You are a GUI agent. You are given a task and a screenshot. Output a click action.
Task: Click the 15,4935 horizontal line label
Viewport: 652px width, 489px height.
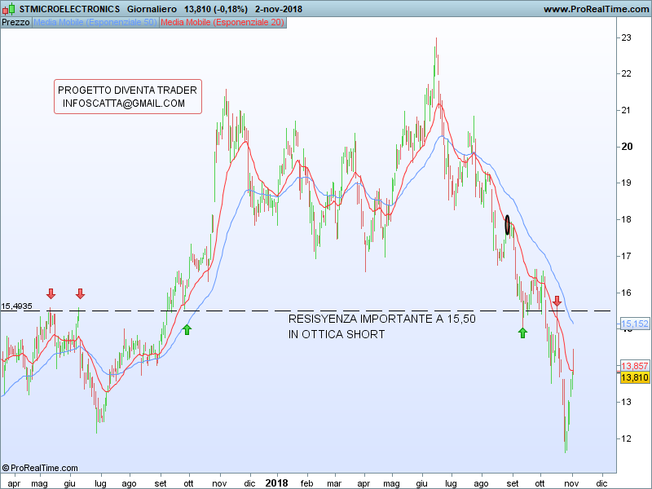coord(16,306)
